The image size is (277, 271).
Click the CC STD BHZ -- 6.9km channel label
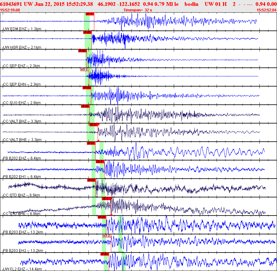click(22, 195)
